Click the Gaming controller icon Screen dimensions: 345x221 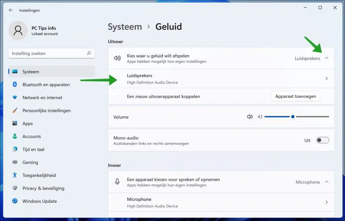click(15, 162)
